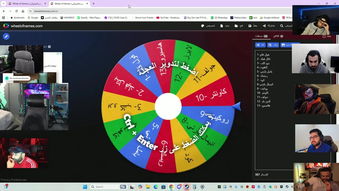This screenshot has height=191, width=339.
Task: Create a new wheel with جديد
Action: 225,26
